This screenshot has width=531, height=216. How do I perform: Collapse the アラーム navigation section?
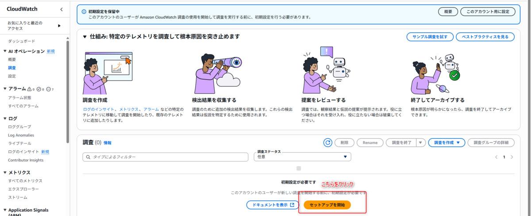coord(4,89)
